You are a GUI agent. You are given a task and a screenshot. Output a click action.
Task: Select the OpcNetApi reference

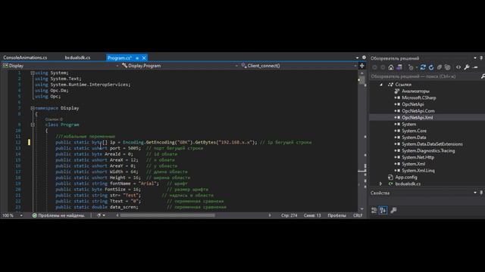tap(412, 104)
